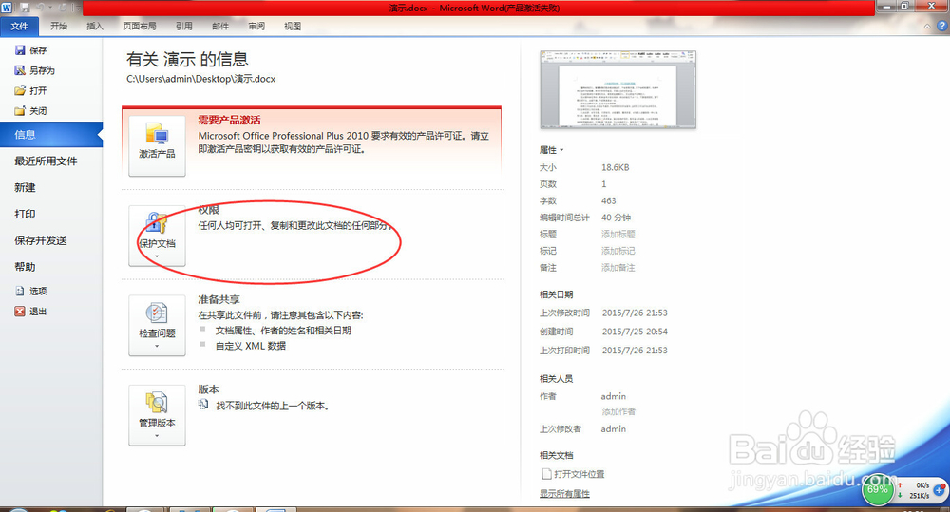Click the Add Title (添加标题) field
950x512 pixels.
click(618, 234)
